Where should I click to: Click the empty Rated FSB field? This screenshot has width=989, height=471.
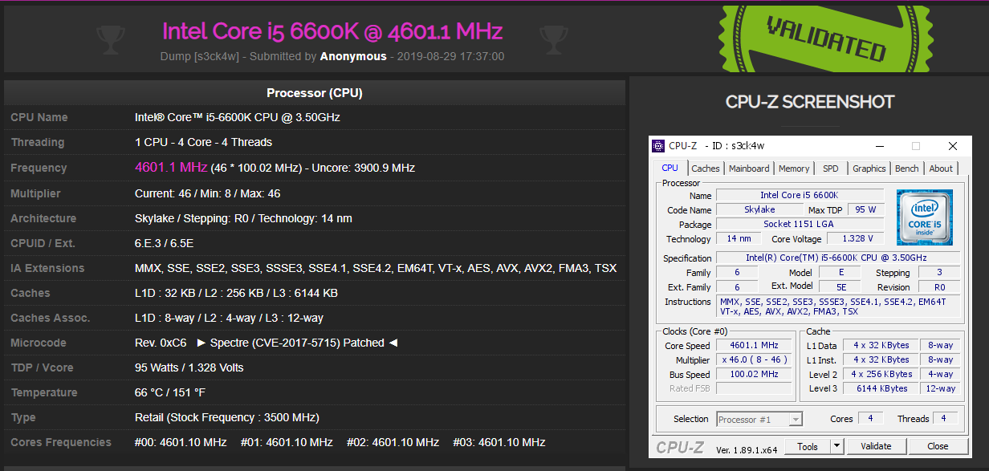point(753,389)
